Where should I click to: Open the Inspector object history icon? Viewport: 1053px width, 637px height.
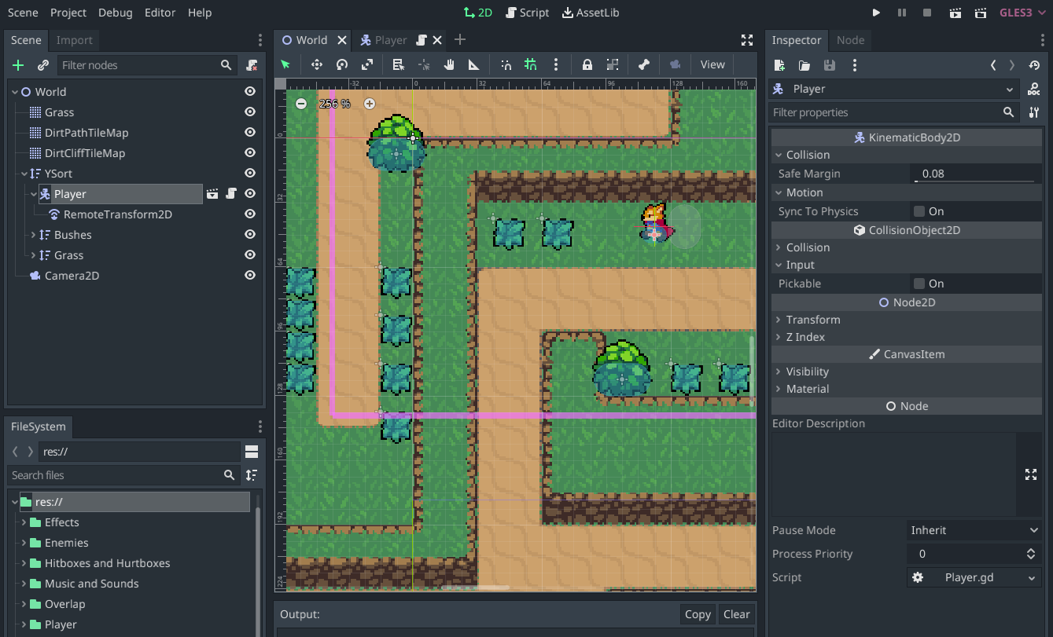coord(1035,65)
